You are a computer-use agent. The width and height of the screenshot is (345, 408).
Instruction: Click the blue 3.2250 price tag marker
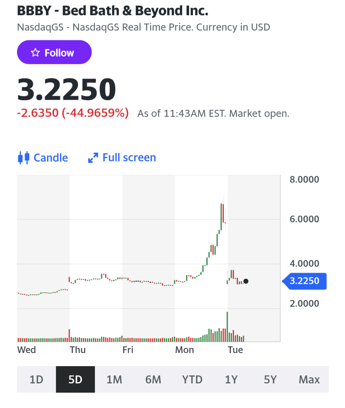[x=304, y=281]
